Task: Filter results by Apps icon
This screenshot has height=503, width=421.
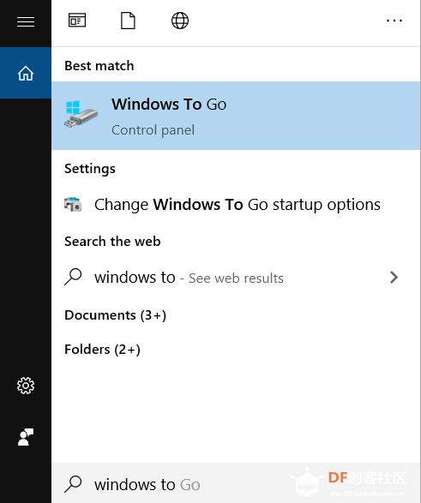Action: coord(77,21)
